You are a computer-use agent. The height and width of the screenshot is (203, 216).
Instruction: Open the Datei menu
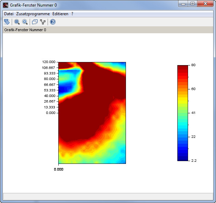point(9,14)
